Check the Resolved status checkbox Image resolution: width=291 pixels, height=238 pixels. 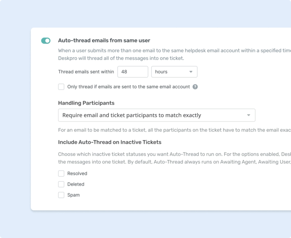tap(61, 173)
